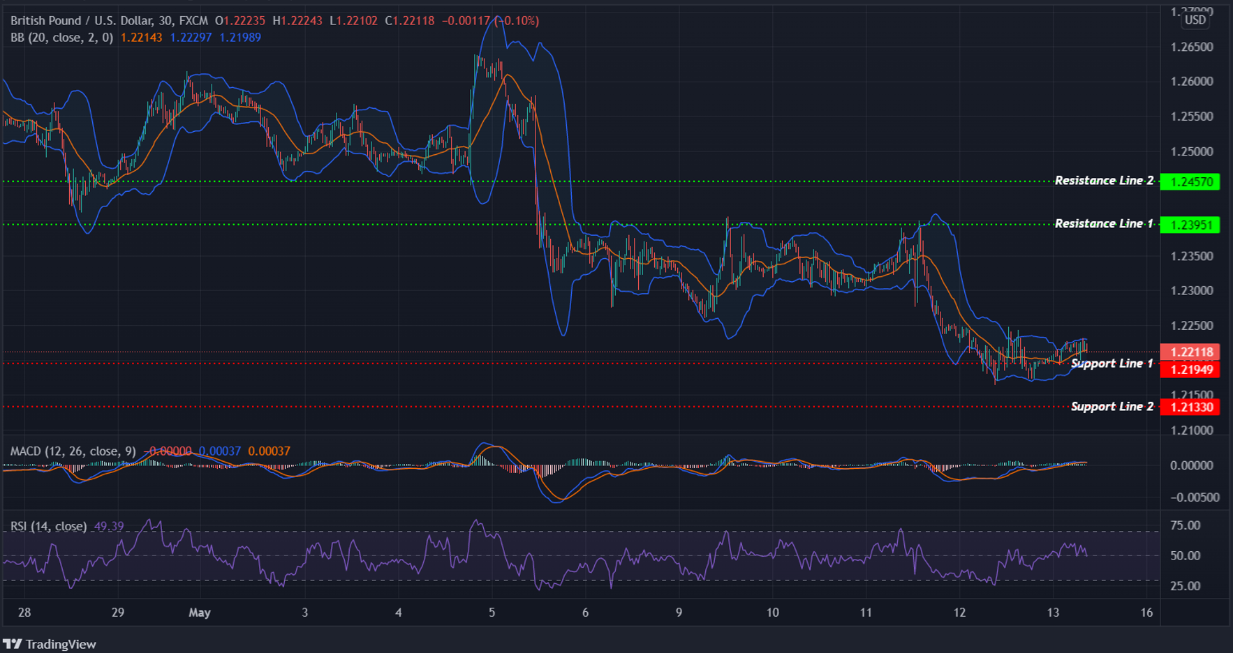Image resolution: width=1233 pixels, height=653 pixels.
Task: Click the USD currency label on the price scale
Action: coord(1194,20)
